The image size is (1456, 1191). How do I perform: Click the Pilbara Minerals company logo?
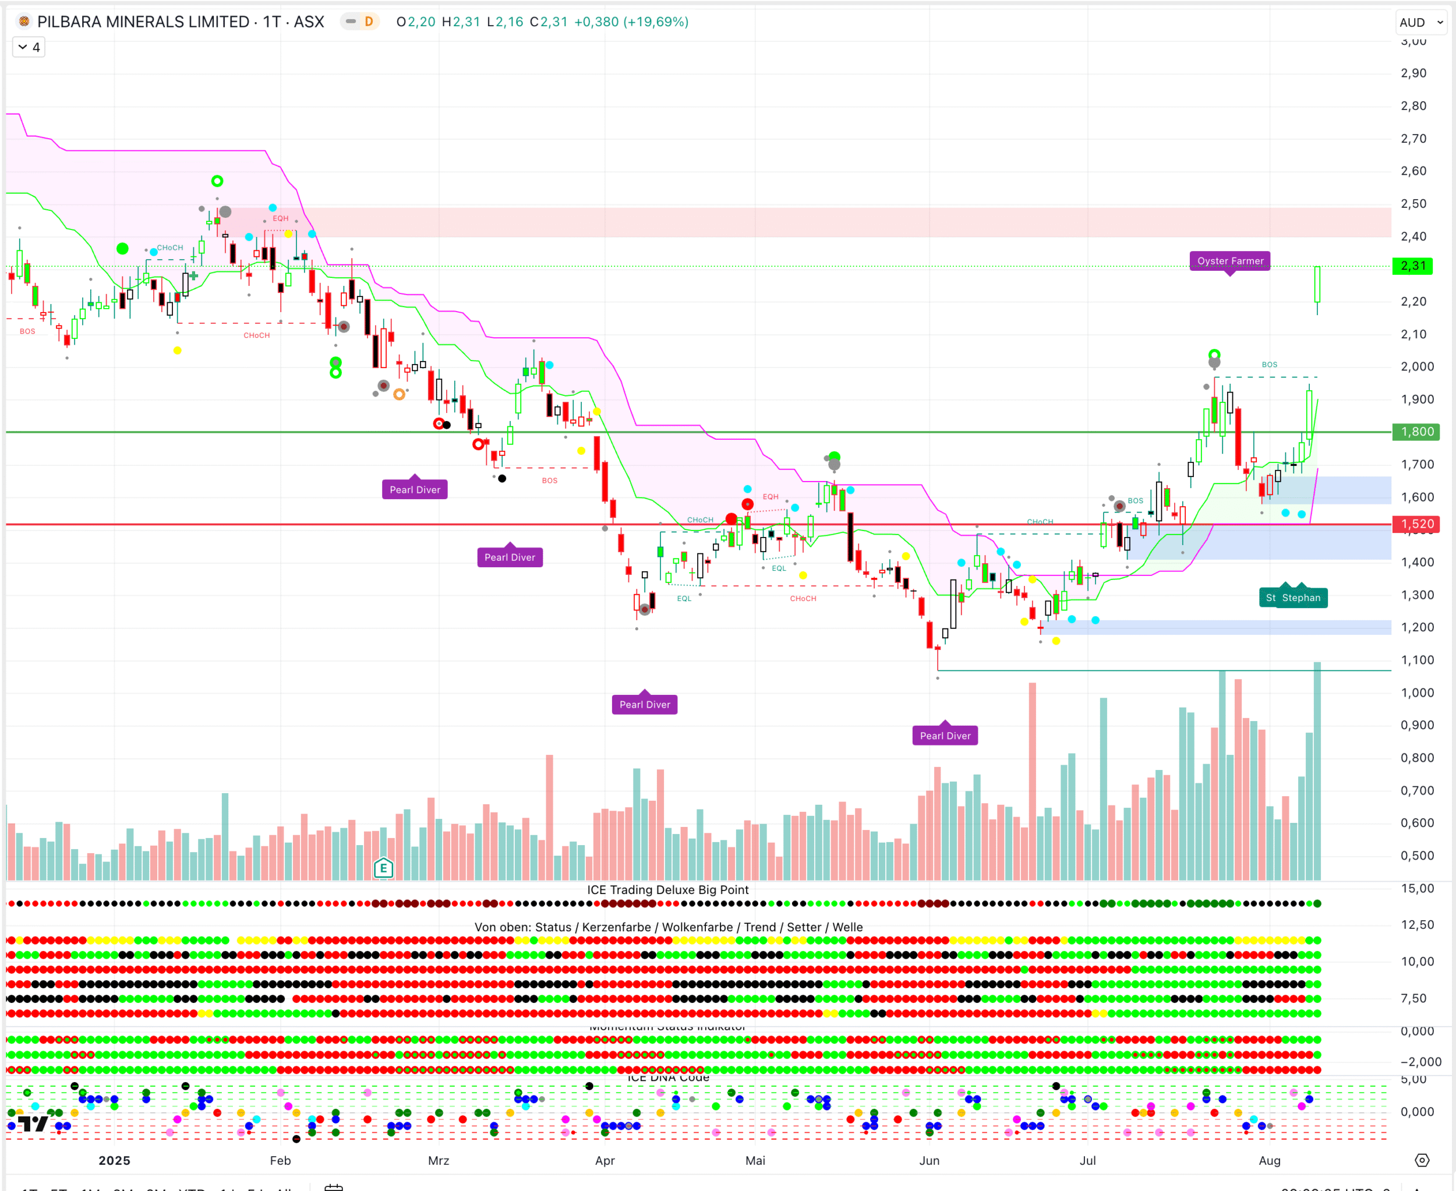coord(24,22)
